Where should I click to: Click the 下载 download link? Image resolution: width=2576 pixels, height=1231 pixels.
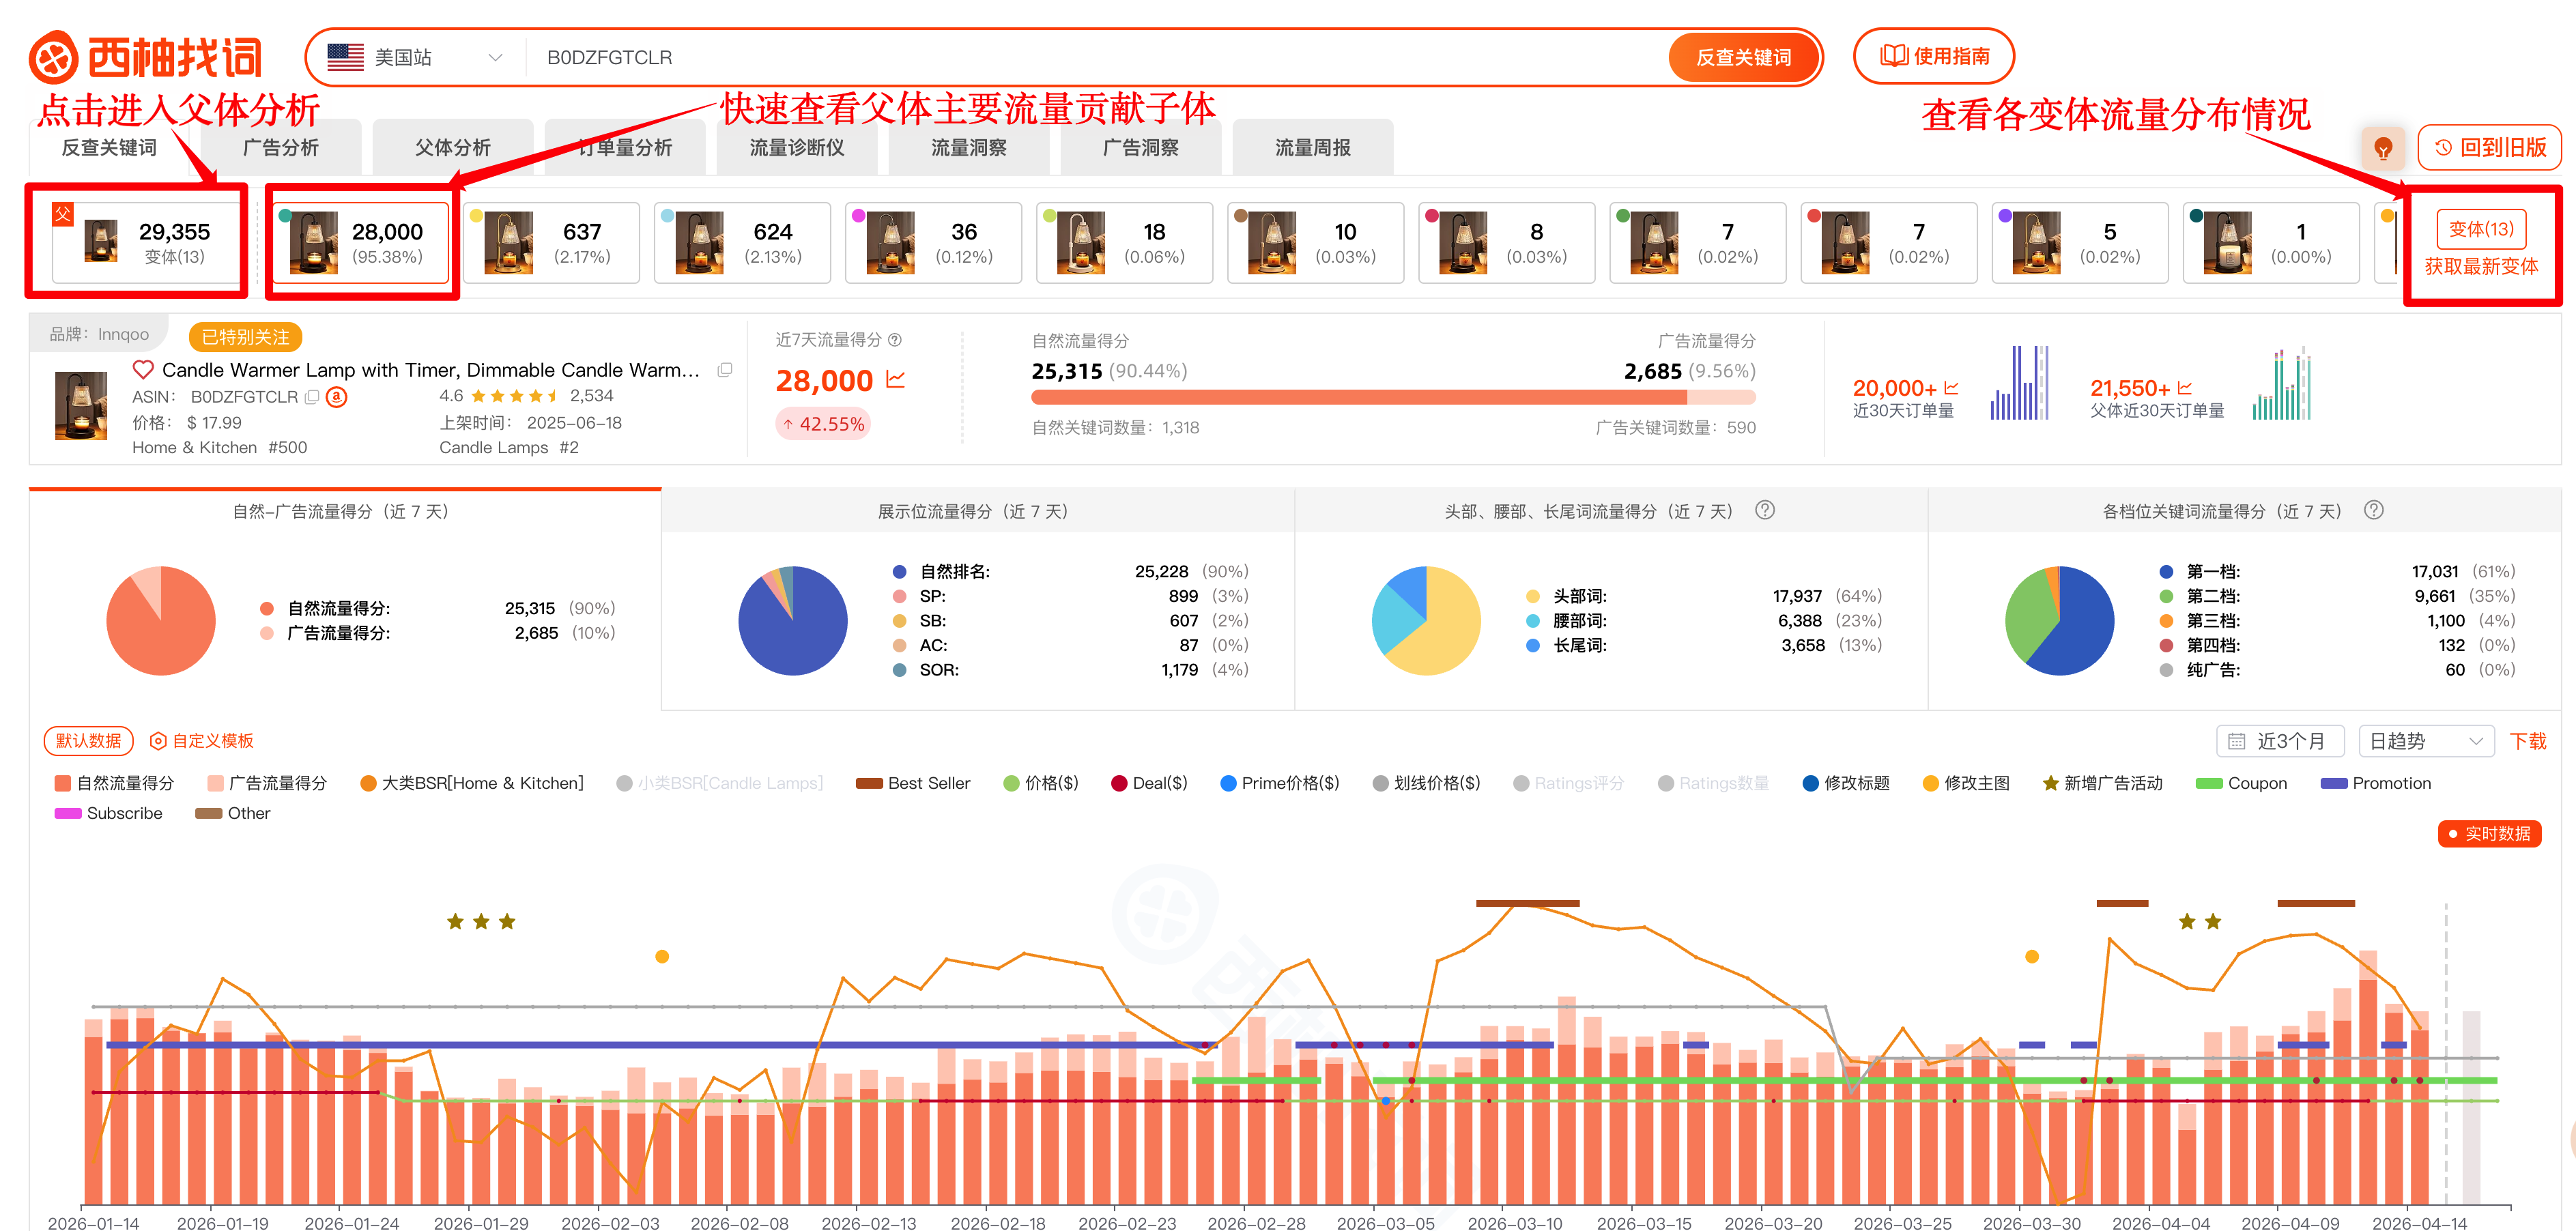point(2530,741)
